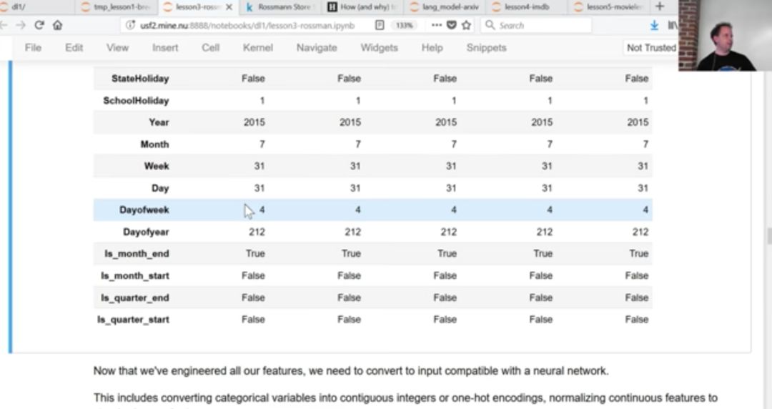The height and width of the screenshot is (409, 772).
Task: Open the browser library icon
Action: click(673, 25)
